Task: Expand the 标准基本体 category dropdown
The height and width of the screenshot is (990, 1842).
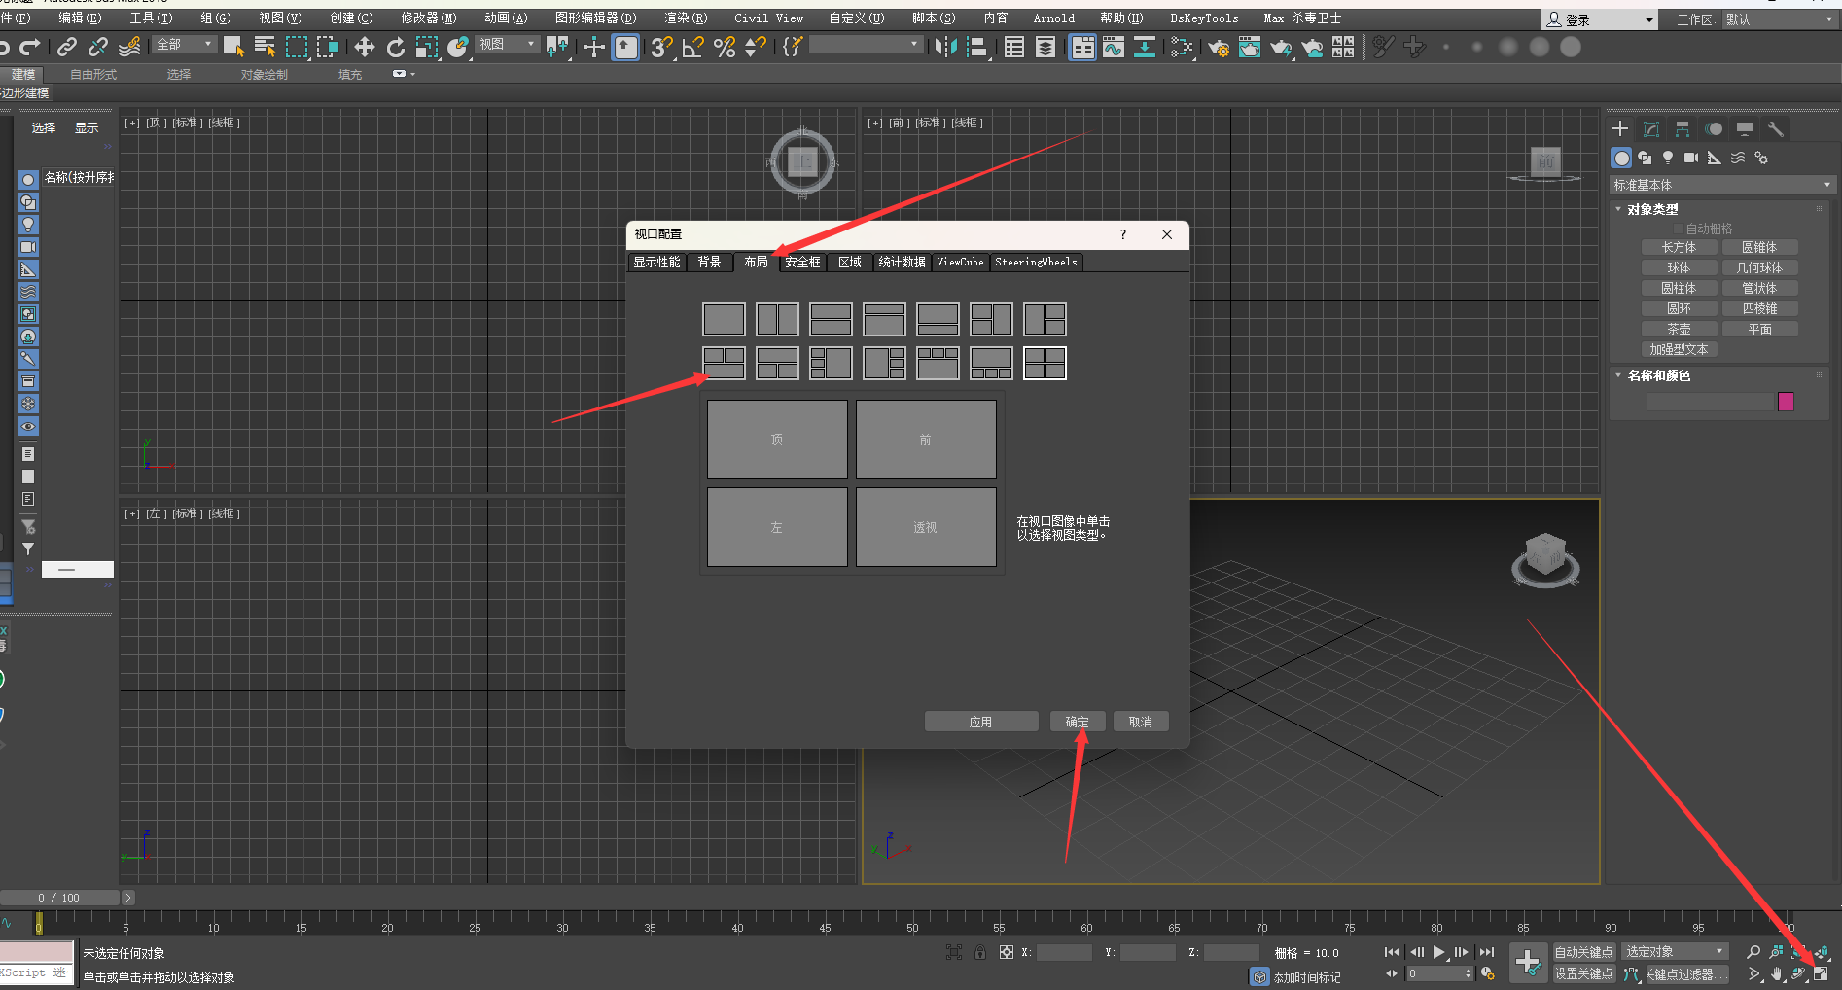Action: [1722, 185]
